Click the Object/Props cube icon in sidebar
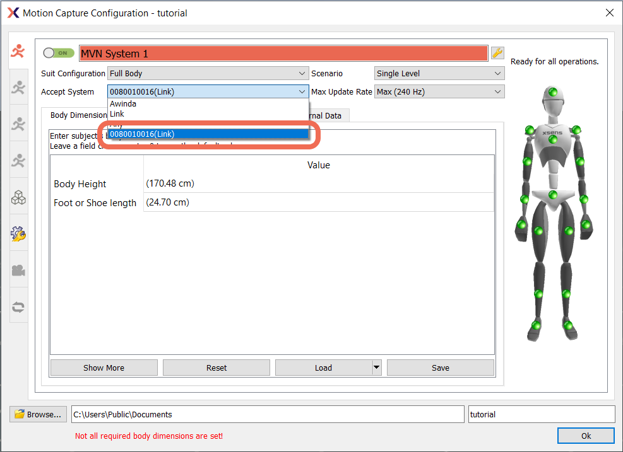623x452 pixels. (x=18, y=197)
